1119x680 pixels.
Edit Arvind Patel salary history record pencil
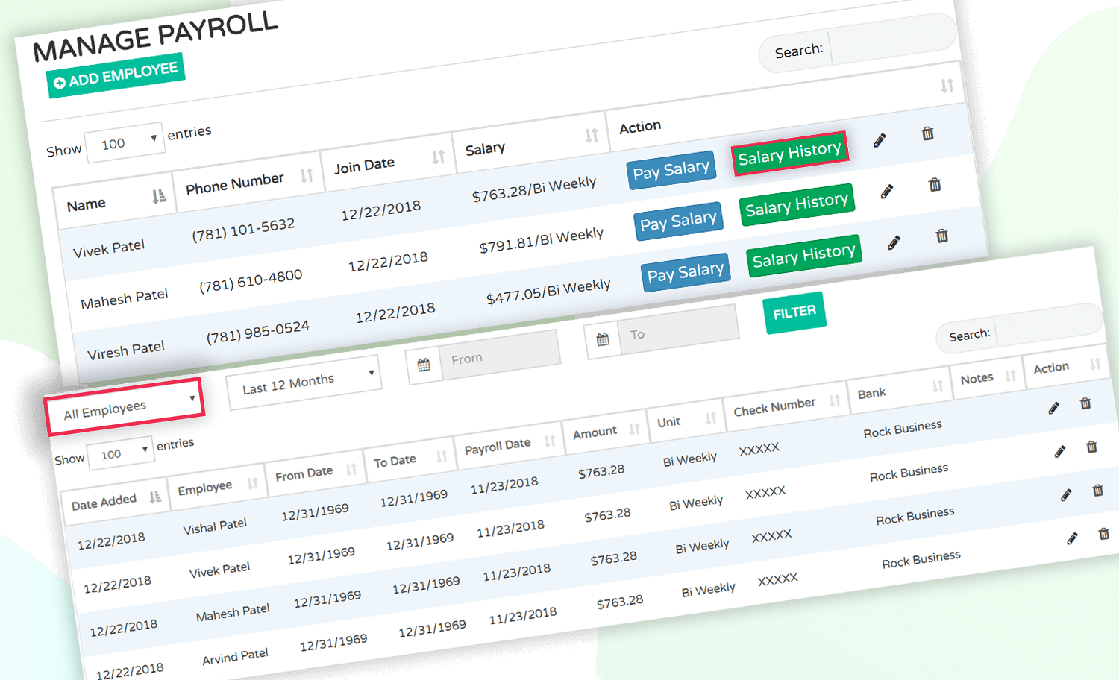(1072, 538)
